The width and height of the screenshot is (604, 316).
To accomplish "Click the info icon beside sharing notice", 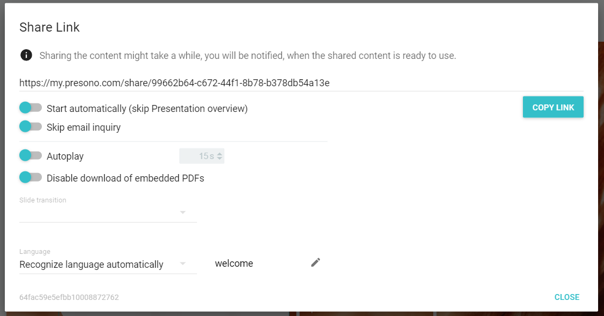I will (26, 55).
